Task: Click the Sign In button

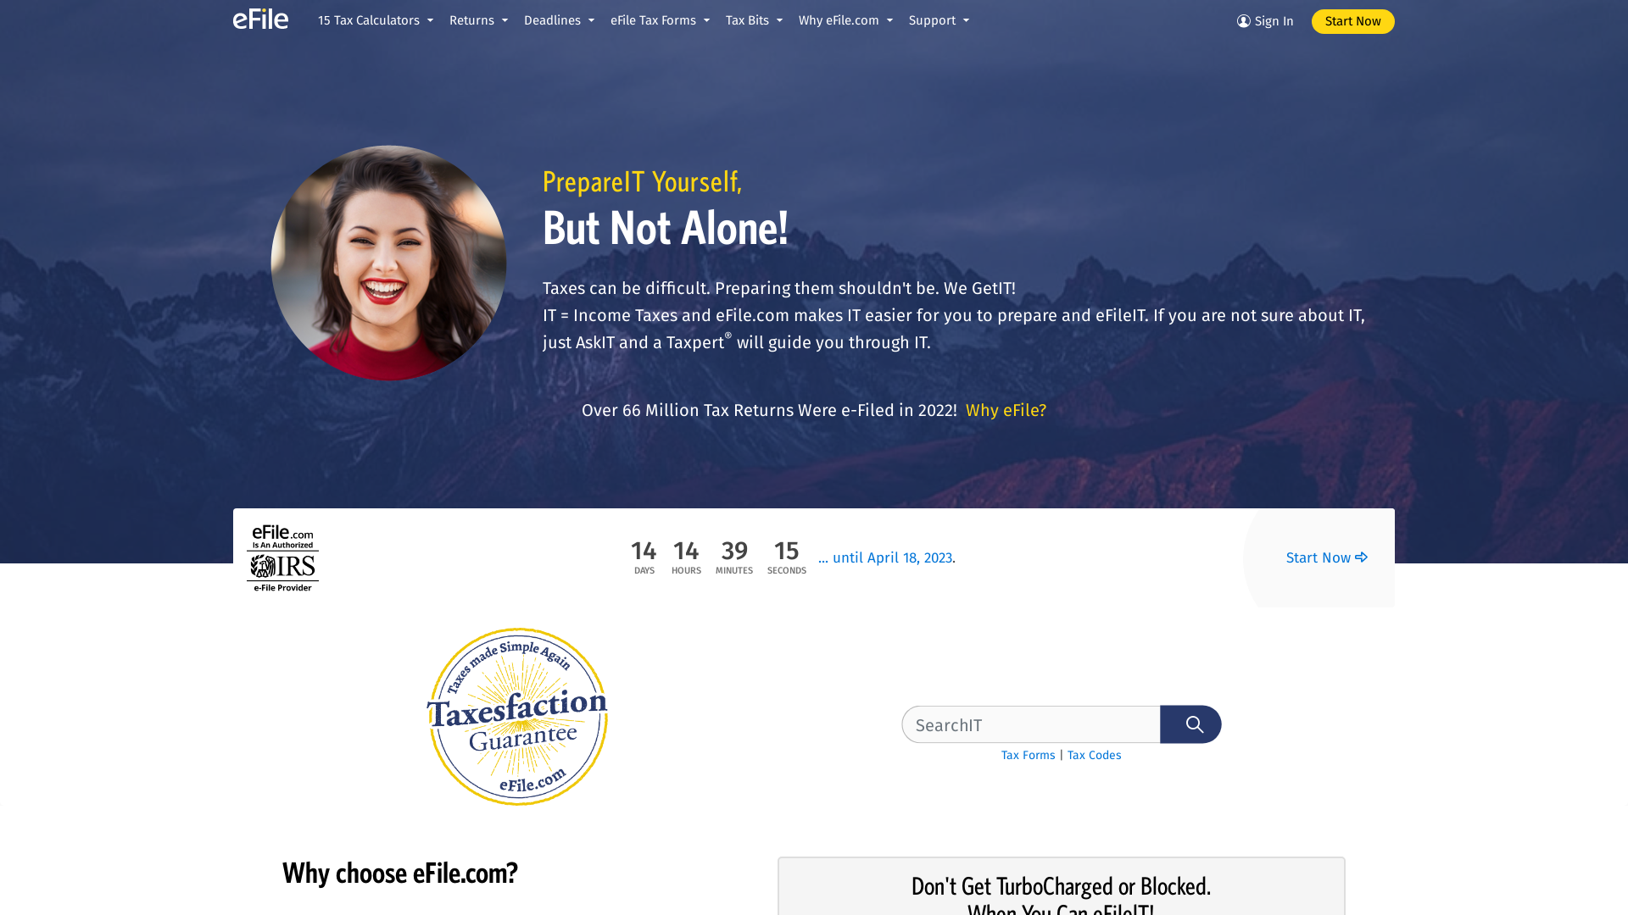Action: (1264, 21)
